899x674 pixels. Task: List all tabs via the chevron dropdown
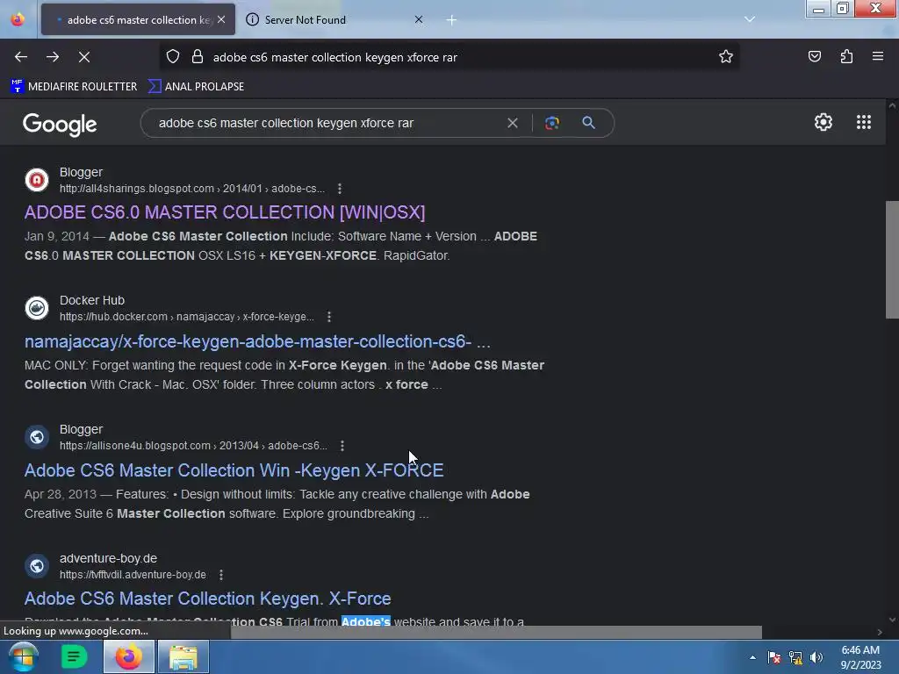(x=750, y=19)
